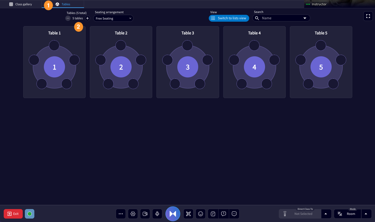This screenshot has height=222, width=375.
Task: Take the top empty seat at Table 3
Action: [187, 45]
